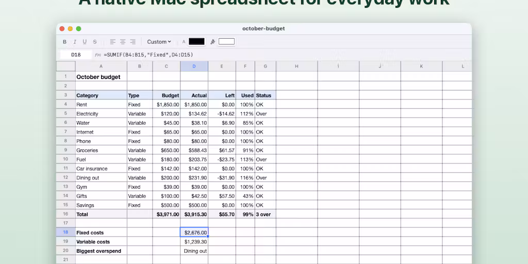
Task: Click the total budget '$3,971.00' cell
Action: tap(167, 214)
